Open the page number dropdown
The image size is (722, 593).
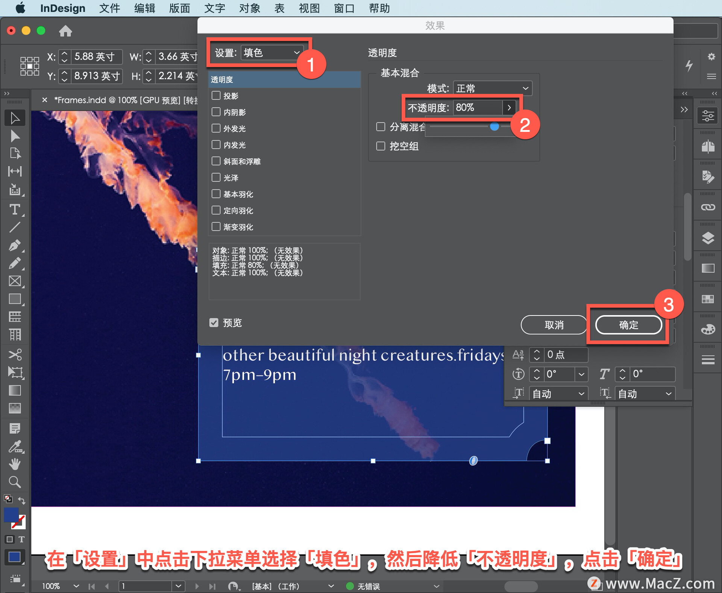(178, 586)
